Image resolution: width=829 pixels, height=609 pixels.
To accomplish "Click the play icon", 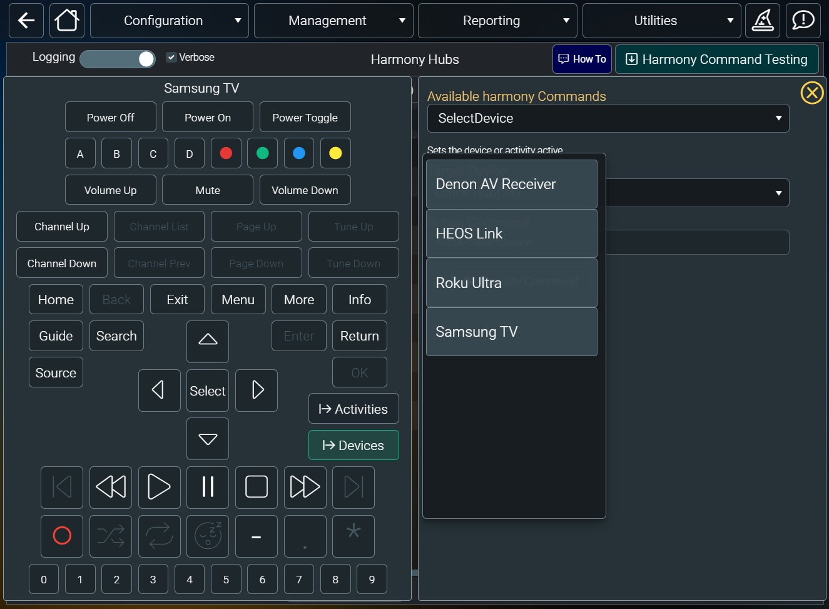I will tap(159, 488).
